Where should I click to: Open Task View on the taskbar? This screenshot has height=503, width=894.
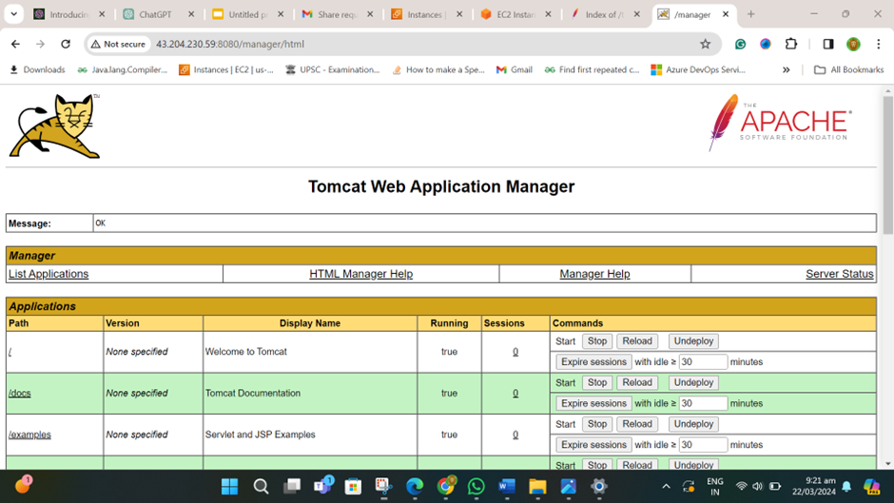(292, 487)
